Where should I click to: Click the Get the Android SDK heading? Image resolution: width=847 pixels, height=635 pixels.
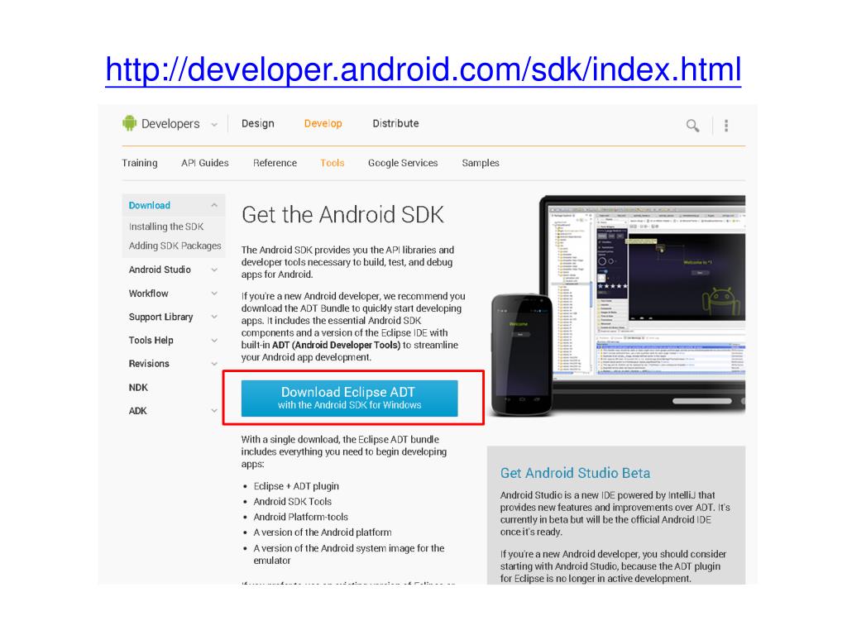tap(342, 215)
